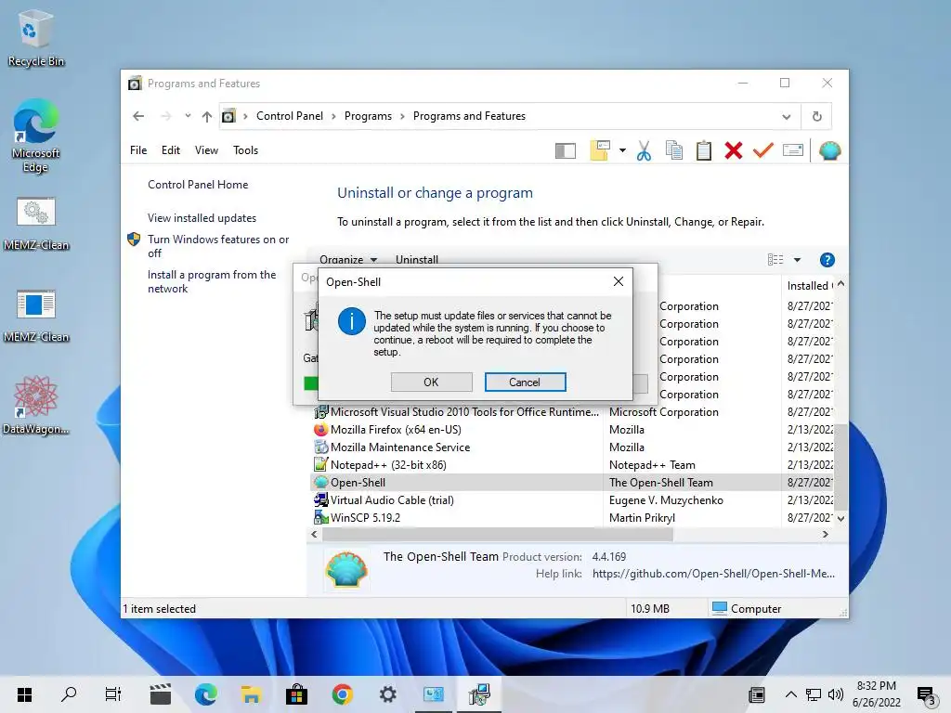
Task: Click Cancel in the Open-Shell dialog
Action: tap(525, 382)
